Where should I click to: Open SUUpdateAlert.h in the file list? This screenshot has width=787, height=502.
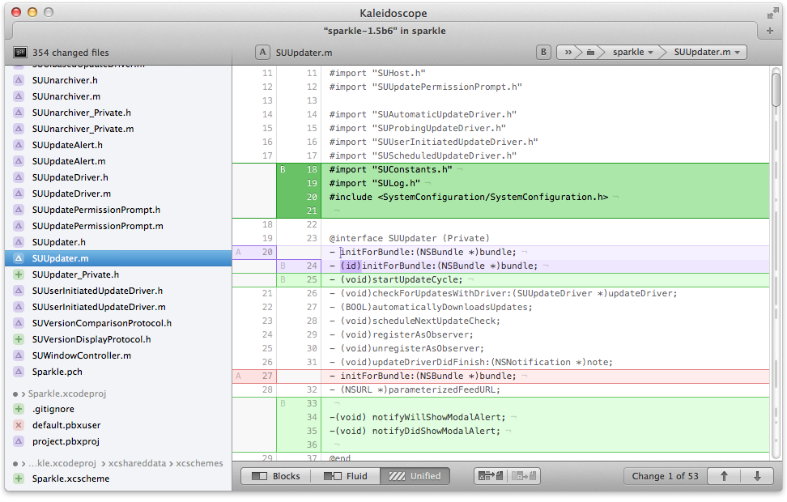coord(118,145)
